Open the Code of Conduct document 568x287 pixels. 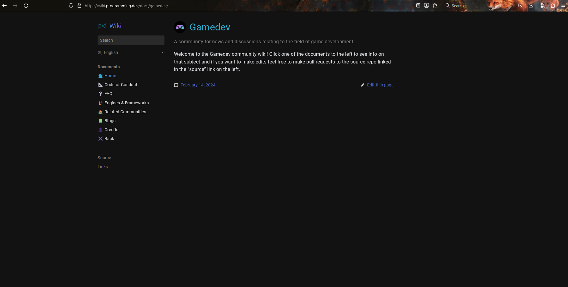pyautogui.click(x=121, y=85)
